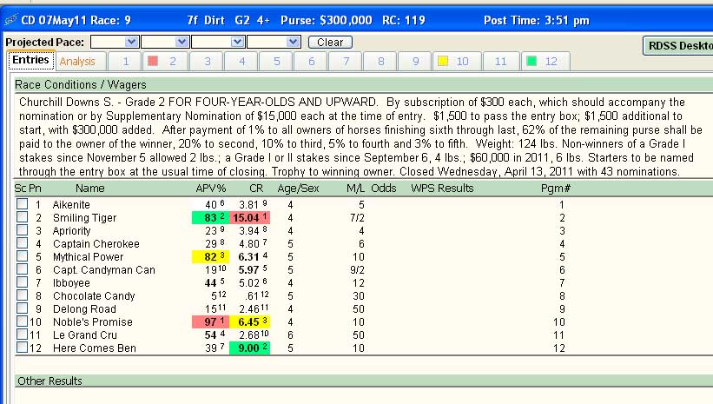Viewport: 713px width, 404px height.
Task: Click the CR column header
Action: coord(256,189)
